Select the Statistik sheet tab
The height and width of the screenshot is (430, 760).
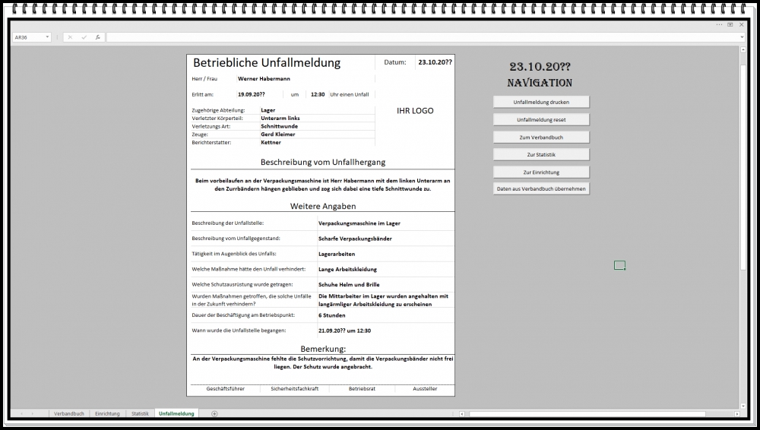140,413
